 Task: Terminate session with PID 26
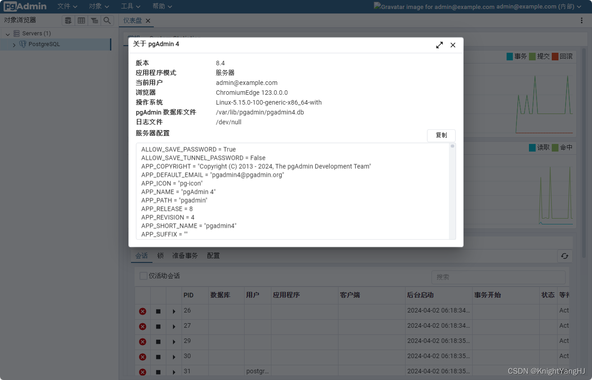143,311
